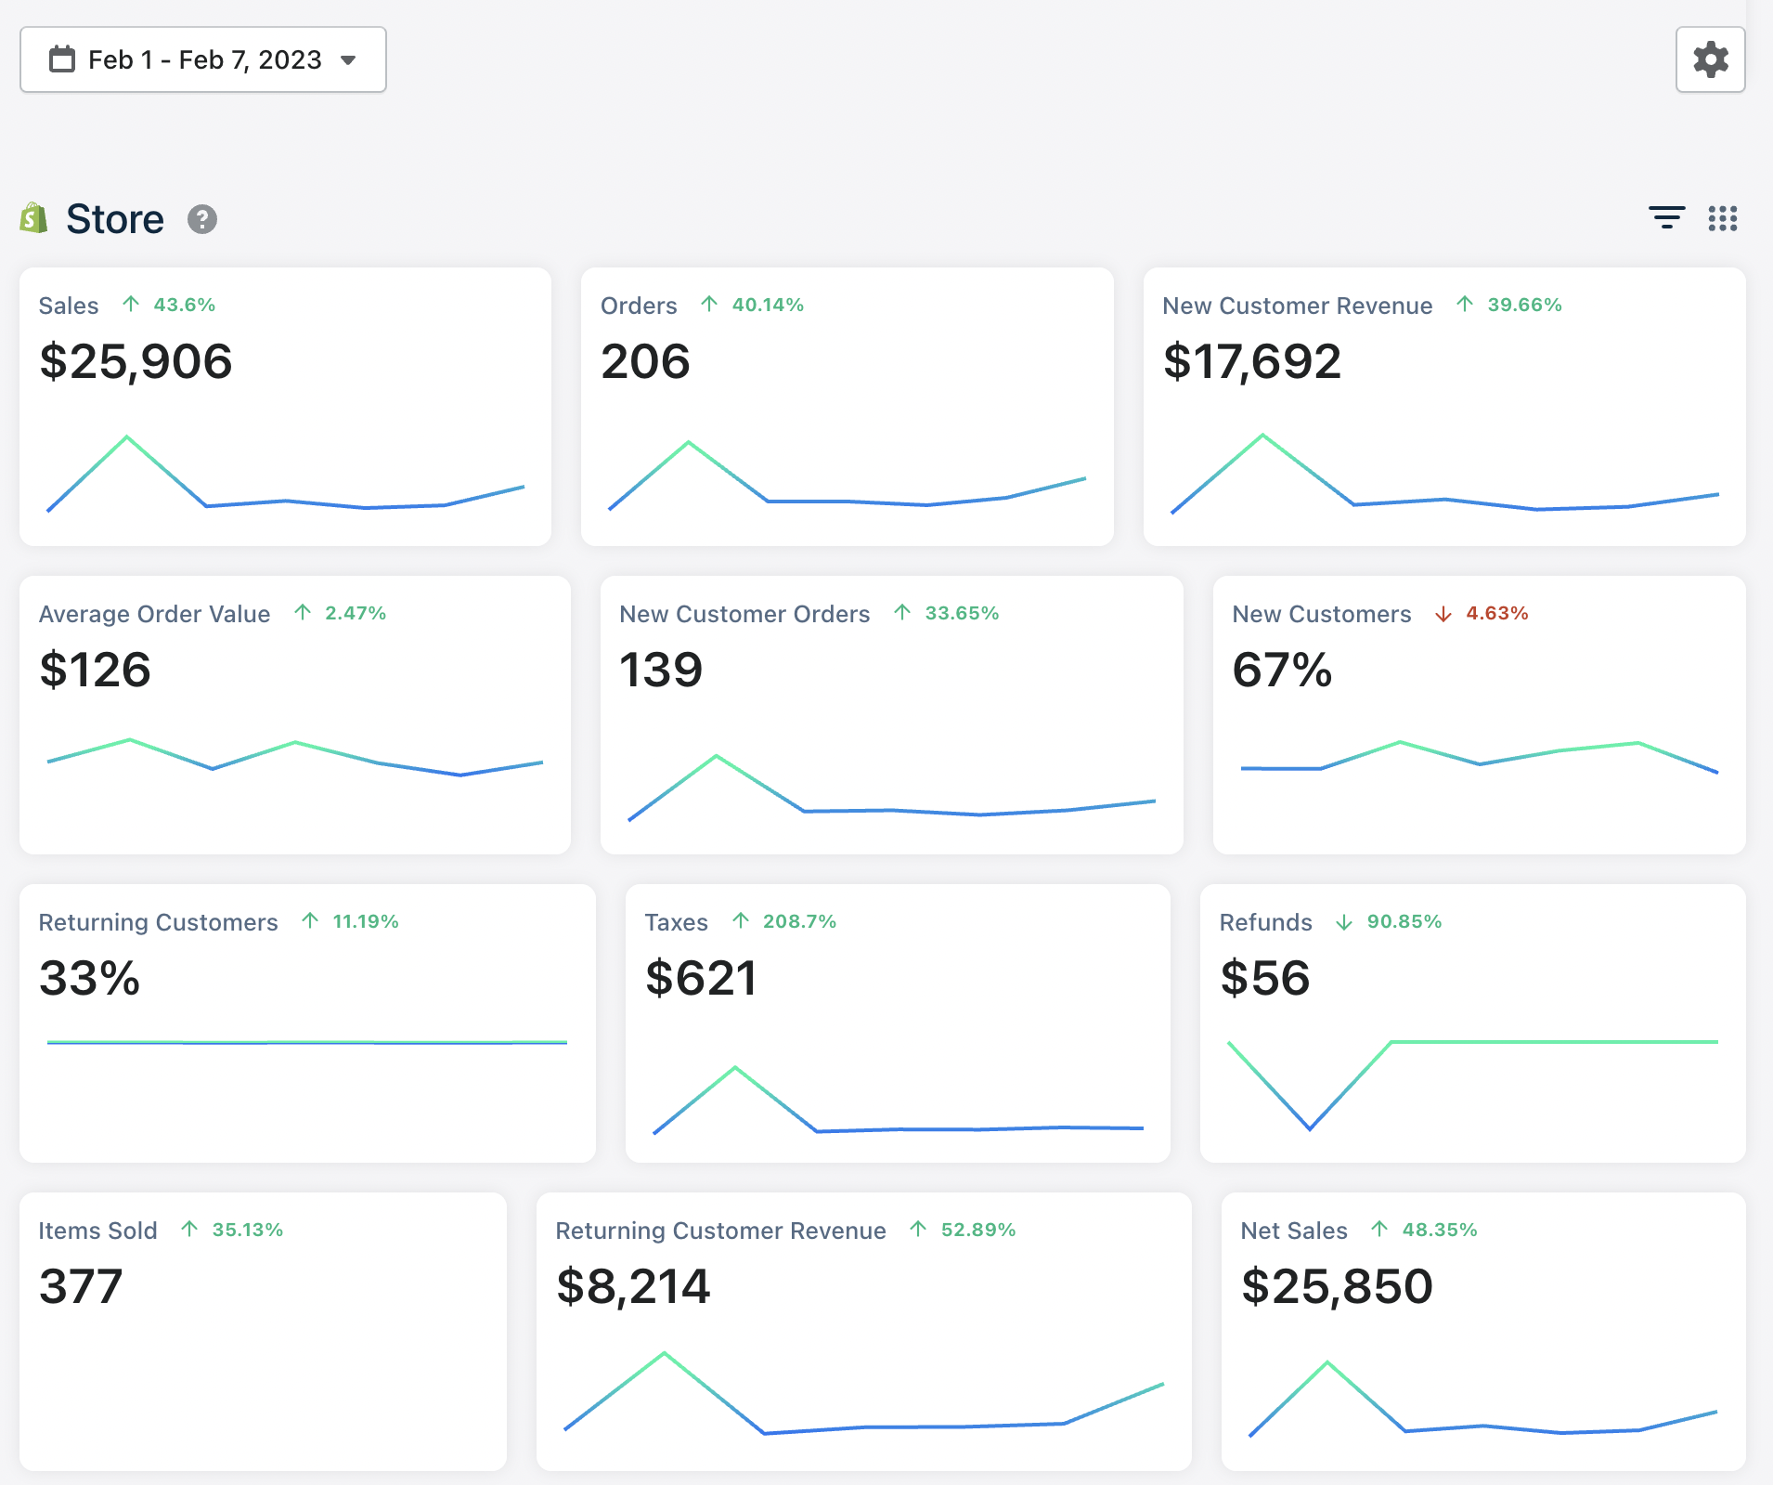Select the $126 value
The height and width of the screenshot is (1485, 1773).
coord(95,670)
